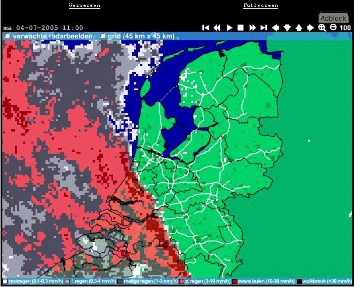Screen dimensions: 354x287
Task: Pan the map left with arrow
Action: point(275,28)
